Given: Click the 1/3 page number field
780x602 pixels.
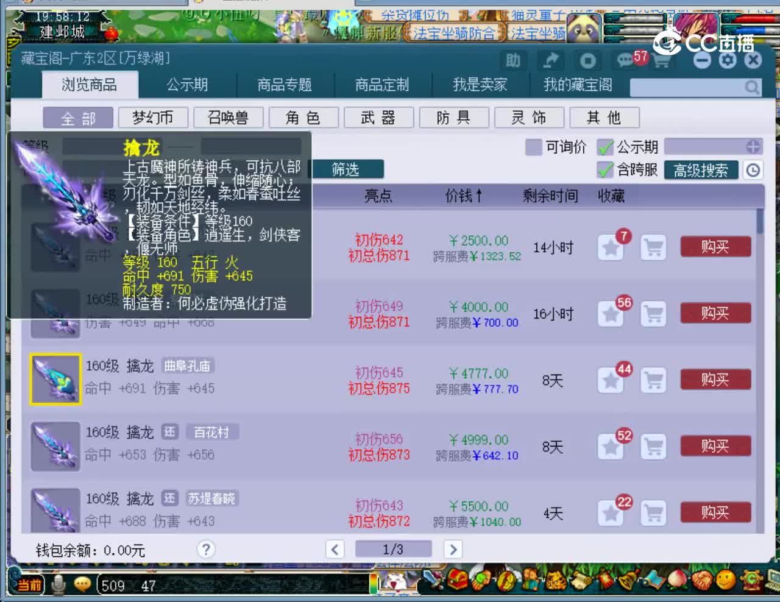Looking at the screenshot, I should (x=393, y=549).
